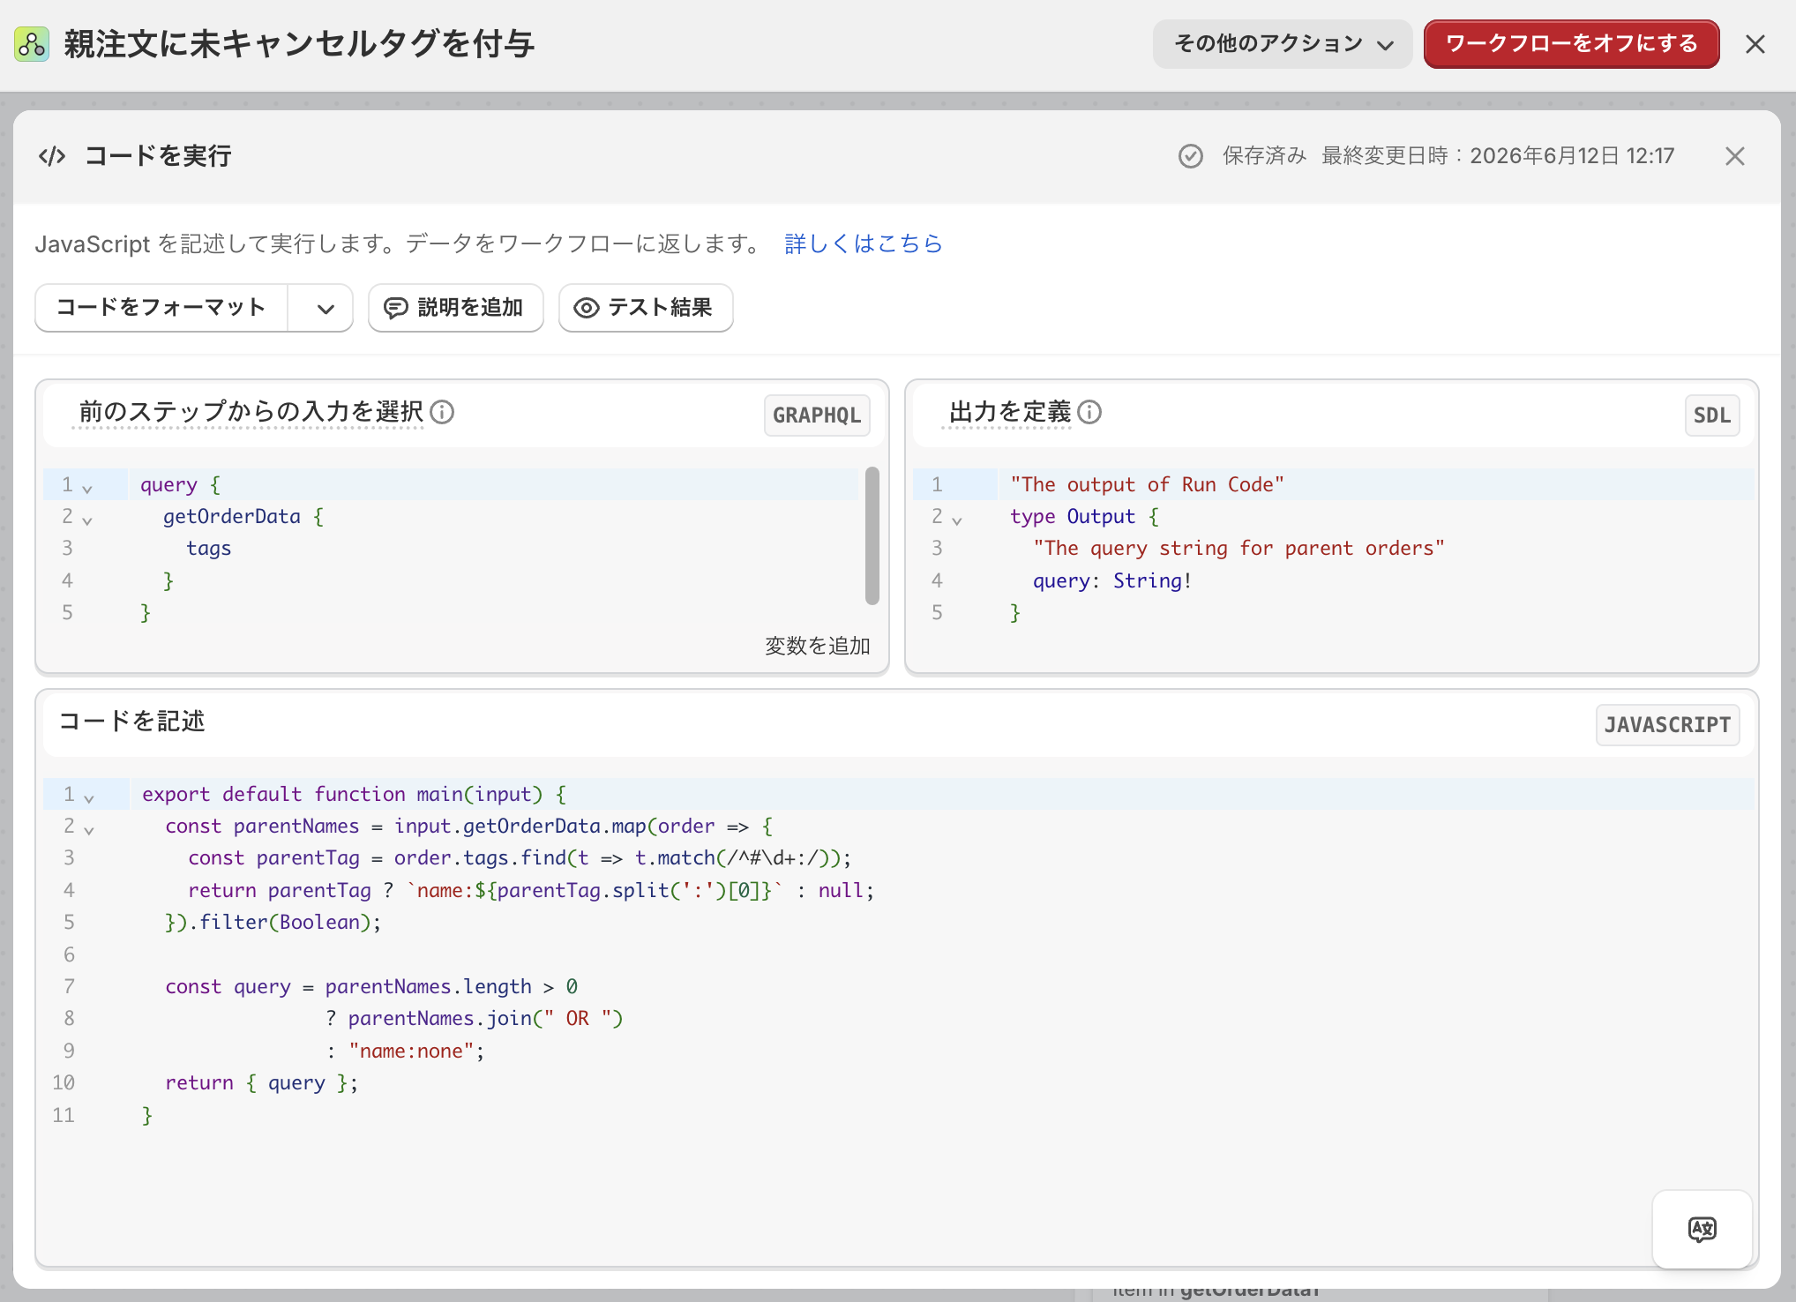
Task: Expand the format code options chevron
Action: (320, 308)
